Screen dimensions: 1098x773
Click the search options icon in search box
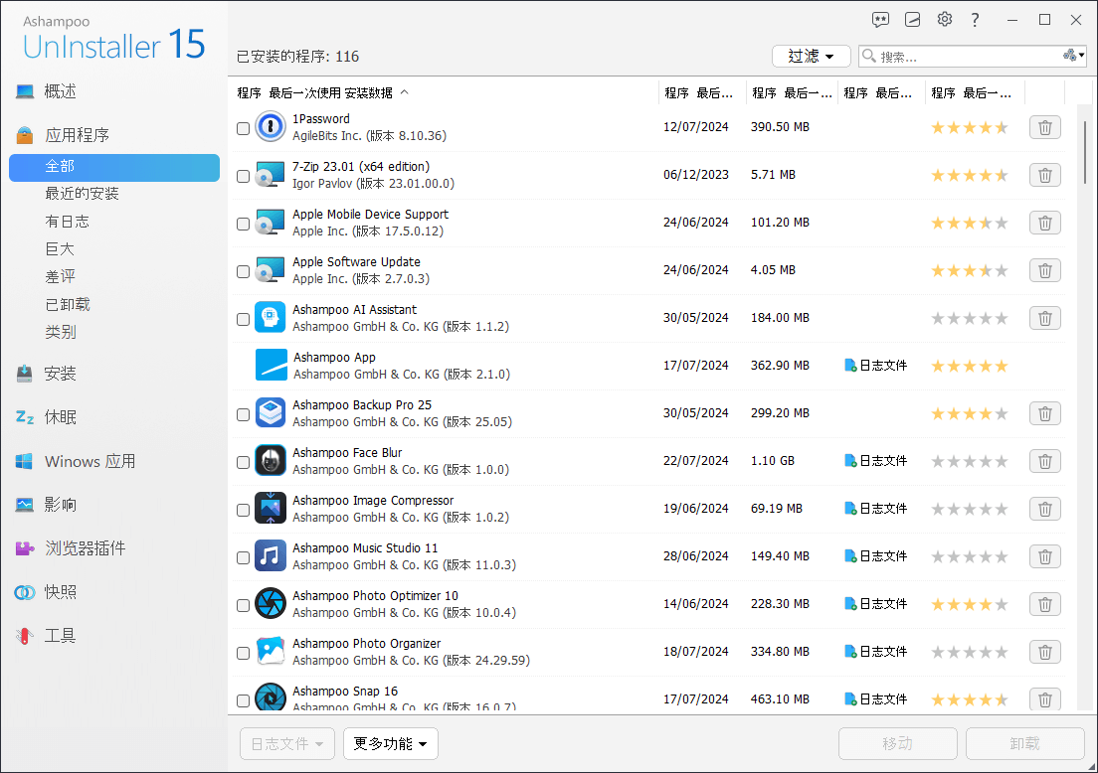1073,56
